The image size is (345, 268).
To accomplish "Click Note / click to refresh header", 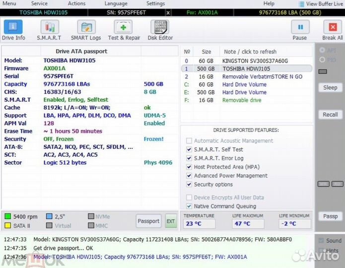I will pyautogui.click(x=250, y=52).
